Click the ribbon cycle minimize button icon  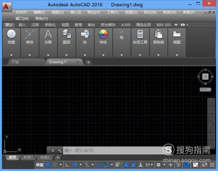(x=183, y=25)
